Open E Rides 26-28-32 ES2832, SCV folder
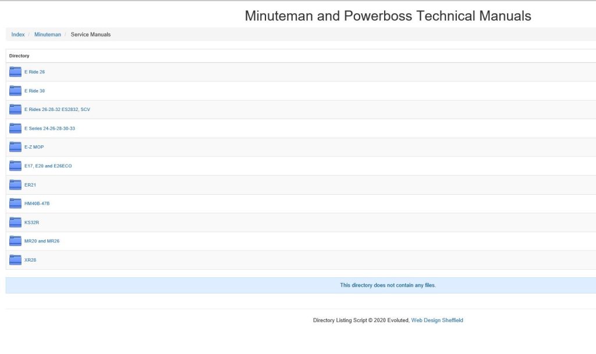Image resolution: width=596 pixels, height=354 pixels. [x=57, y=110]
